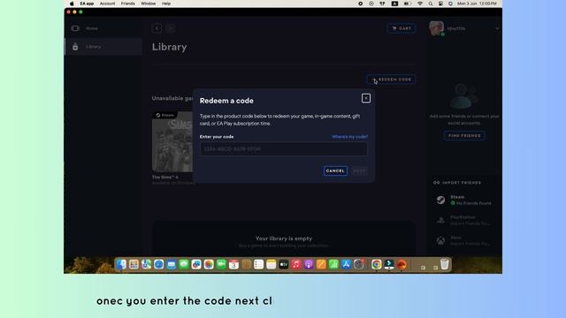This screenshot has width=566, height=318.
Task: Open the Account menu
Action: coord(107,4)
